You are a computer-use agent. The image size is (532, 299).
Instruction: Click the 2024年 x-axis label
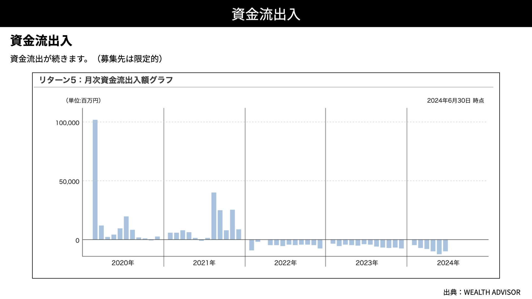[x=448, y=263]
